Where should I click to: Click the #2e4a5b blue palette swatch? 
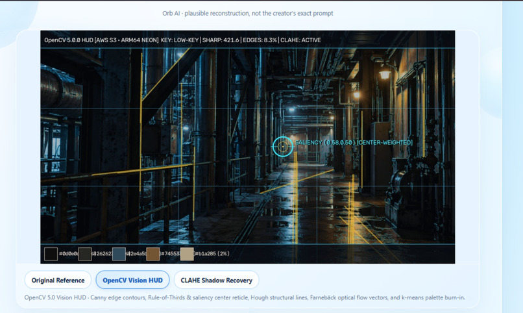(x=119, y=254)
